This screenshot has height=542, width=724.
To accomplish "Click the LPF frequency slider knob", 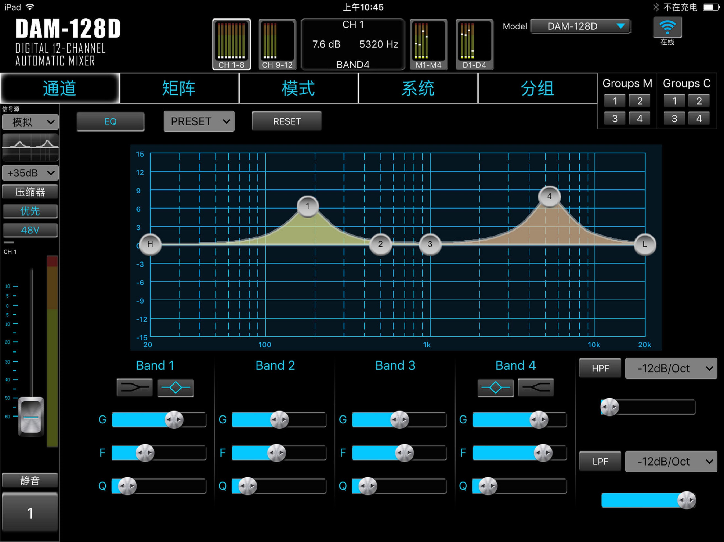I will 686,500.
